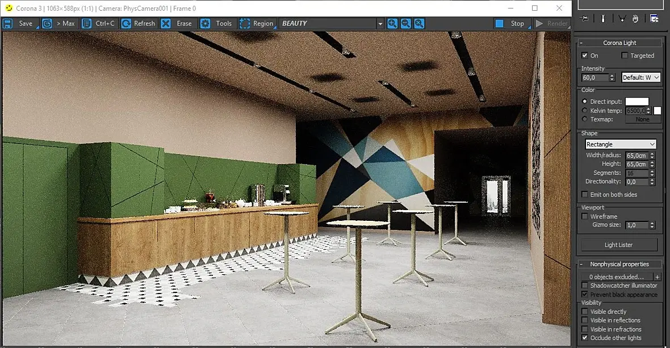Click the Height 65,0cm field
Screen dimensions: 670x348
(636, 164)
